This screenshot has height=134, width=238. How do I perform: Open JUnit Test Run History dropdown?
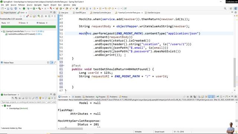(52, 16)
